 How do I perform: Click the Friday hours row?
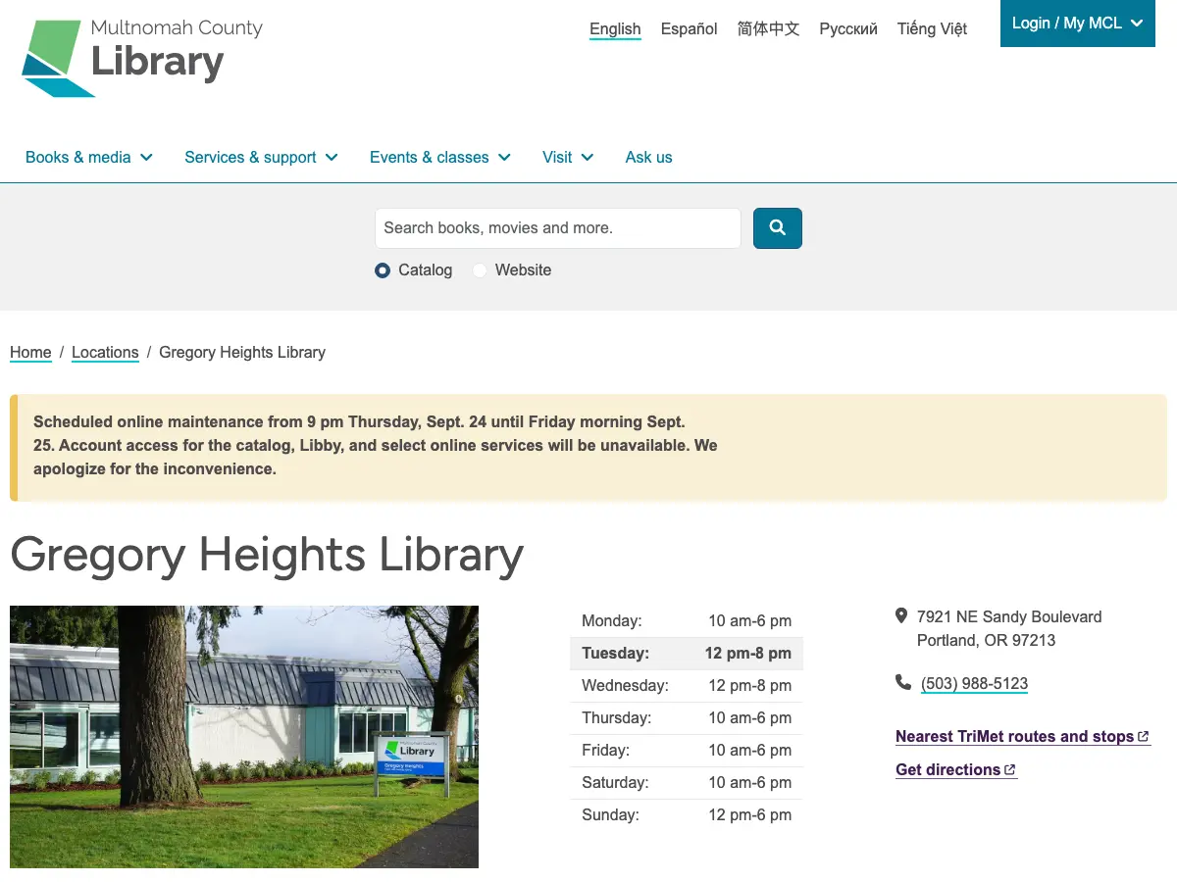(687, 751)
